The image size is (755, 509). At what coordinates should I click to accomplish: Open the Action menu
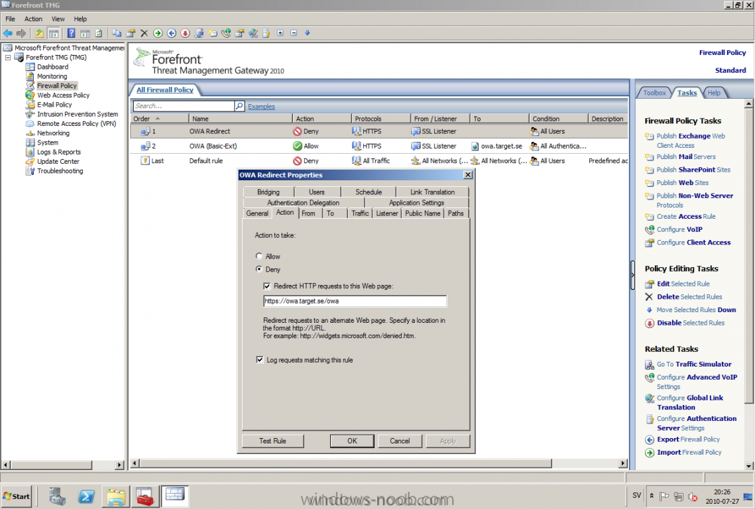click(33, 19)
